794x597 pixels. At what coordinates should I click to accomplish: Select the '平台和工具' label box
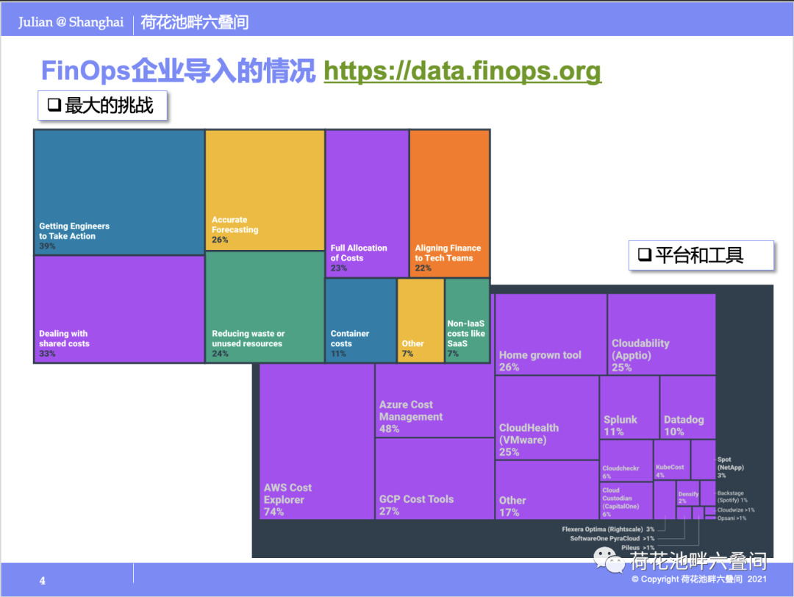pyautogui.click(x=701, y=255)
